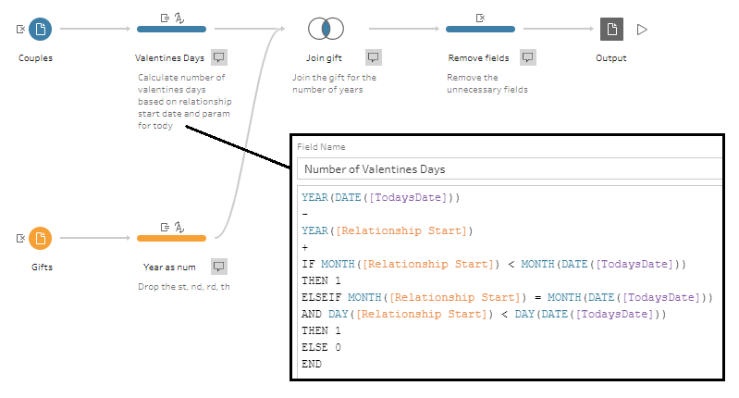Select the Output step icon
The height and width of the screenshot is (398, 739).
click(x=610, y=30)
